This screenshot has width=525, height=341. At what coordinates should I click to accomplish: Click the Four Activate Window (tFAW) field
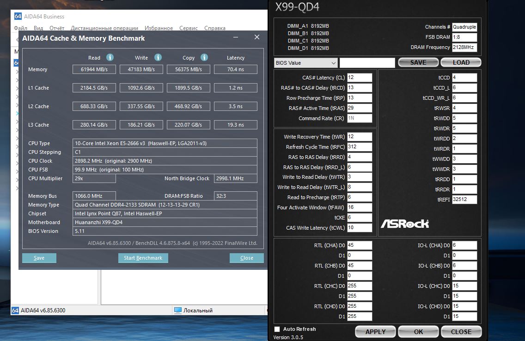pyautogui.click(x=360, y=207)
